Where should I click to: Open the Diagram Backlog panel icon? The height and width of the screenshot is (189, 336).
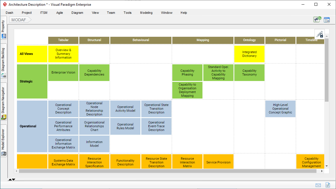[4, 75]
